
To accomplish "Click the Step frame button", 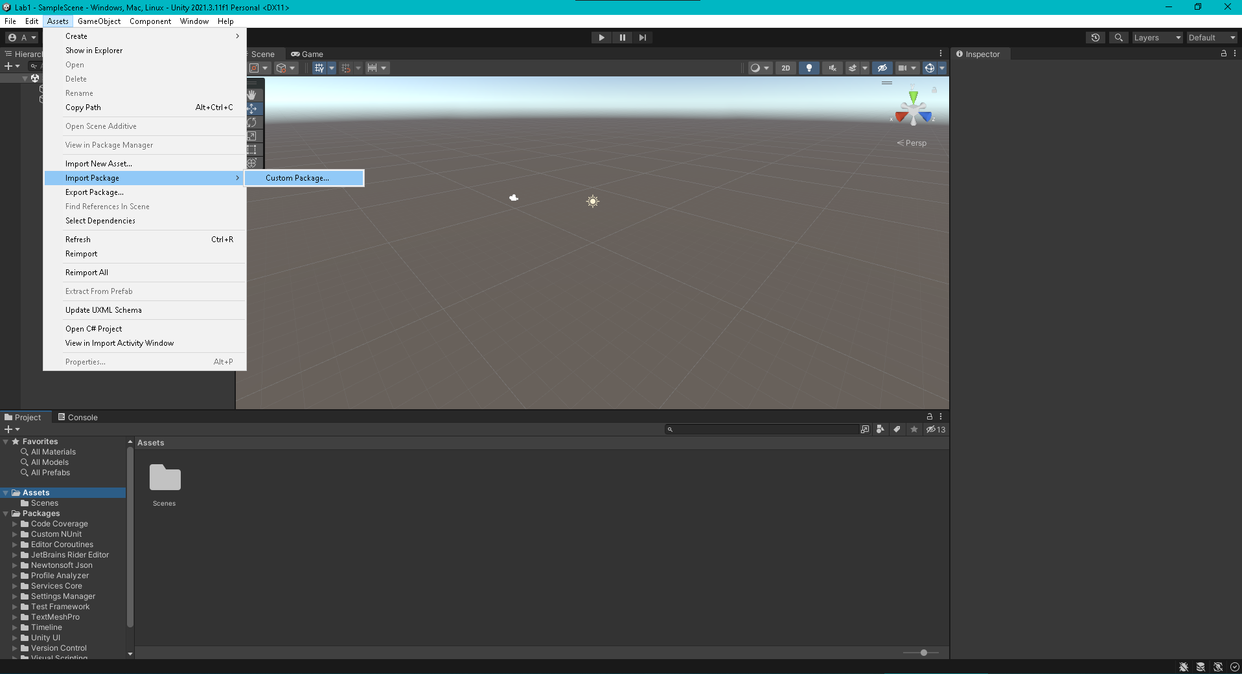I will click(642, 38).
